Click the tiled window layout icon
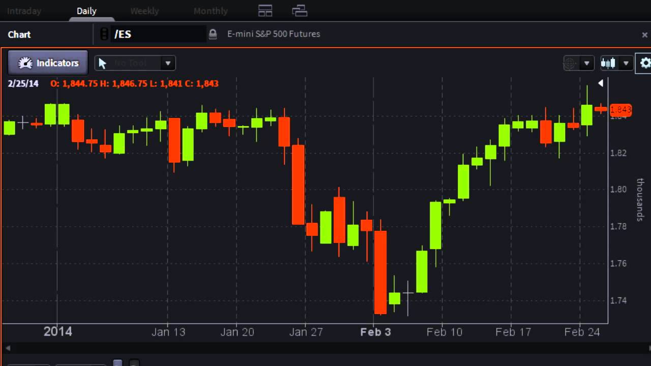The width and height of the screenshot is (651, 366). (265, 11)
